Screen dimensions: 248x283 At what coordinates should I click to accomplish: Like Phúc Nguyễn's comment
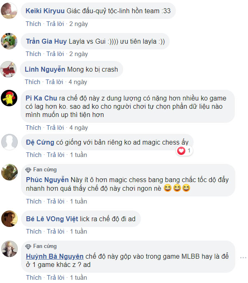click(34, 201)
